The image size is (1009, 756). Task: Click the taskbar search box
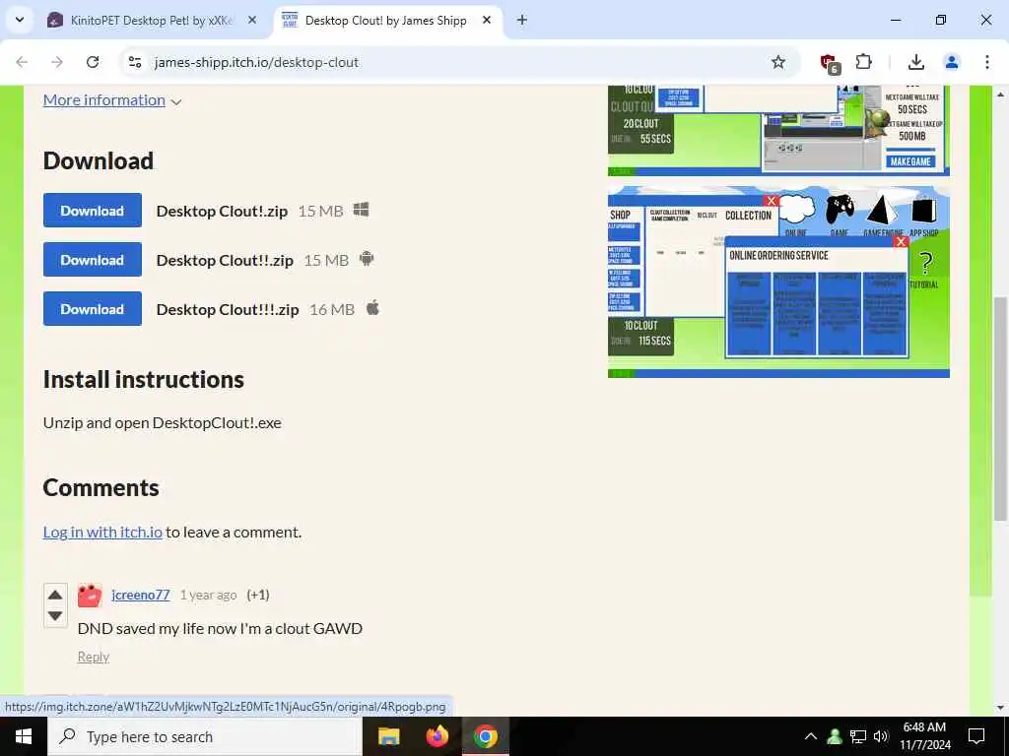205,736
